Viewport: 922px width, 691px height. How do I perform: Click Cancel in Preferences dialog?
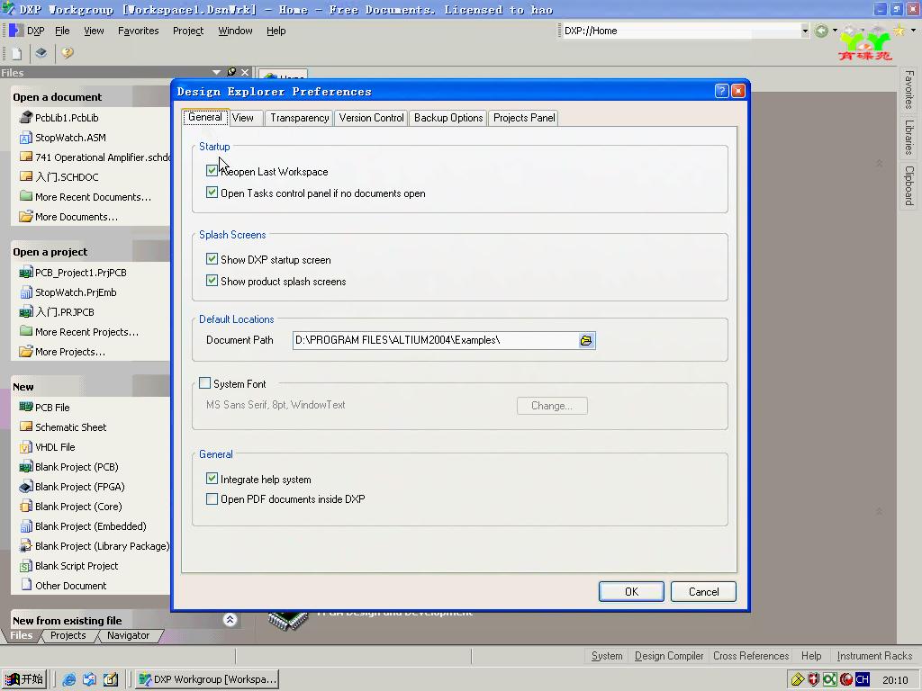[703, 592]
